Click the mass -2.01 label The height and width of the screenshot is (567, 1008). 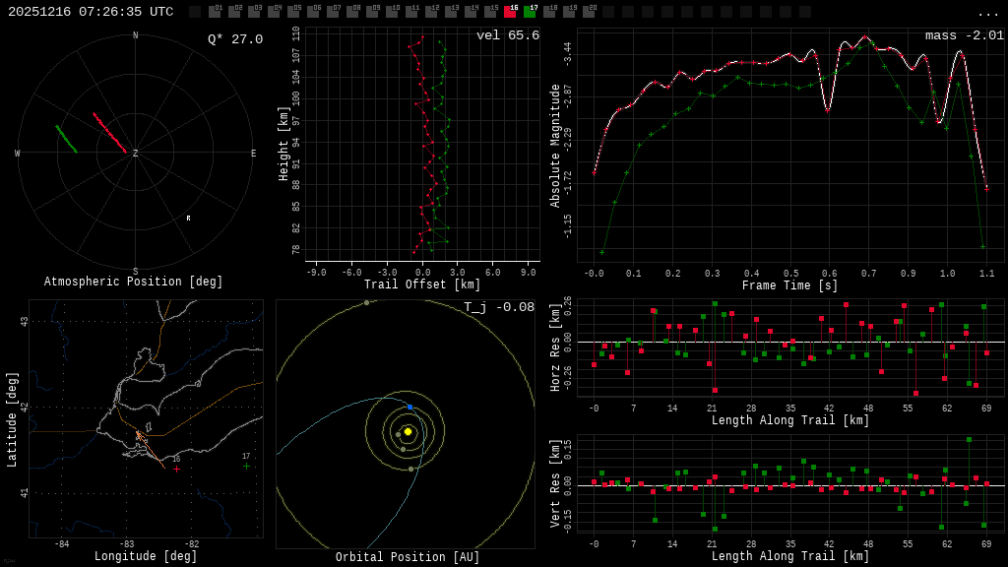(964, 35)
